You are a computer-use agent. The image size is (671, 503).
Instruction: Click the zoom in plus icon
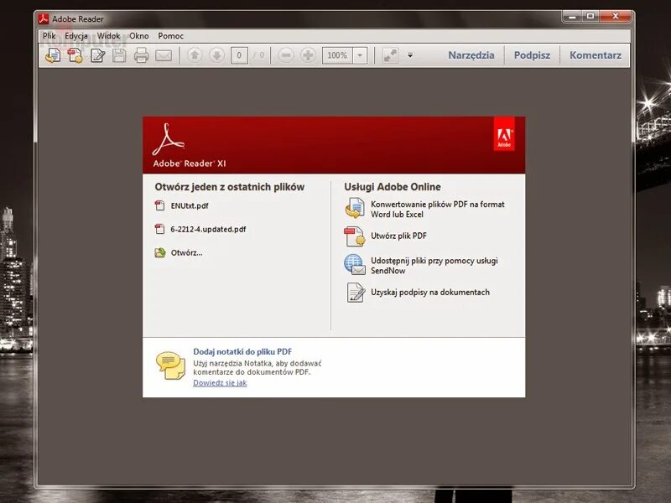[308, 55]
